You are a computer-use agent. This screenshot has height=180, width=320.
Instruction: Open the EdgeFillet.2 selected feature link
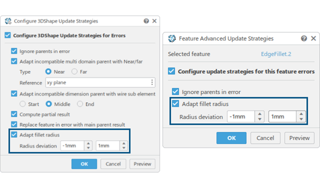point(276,54)
